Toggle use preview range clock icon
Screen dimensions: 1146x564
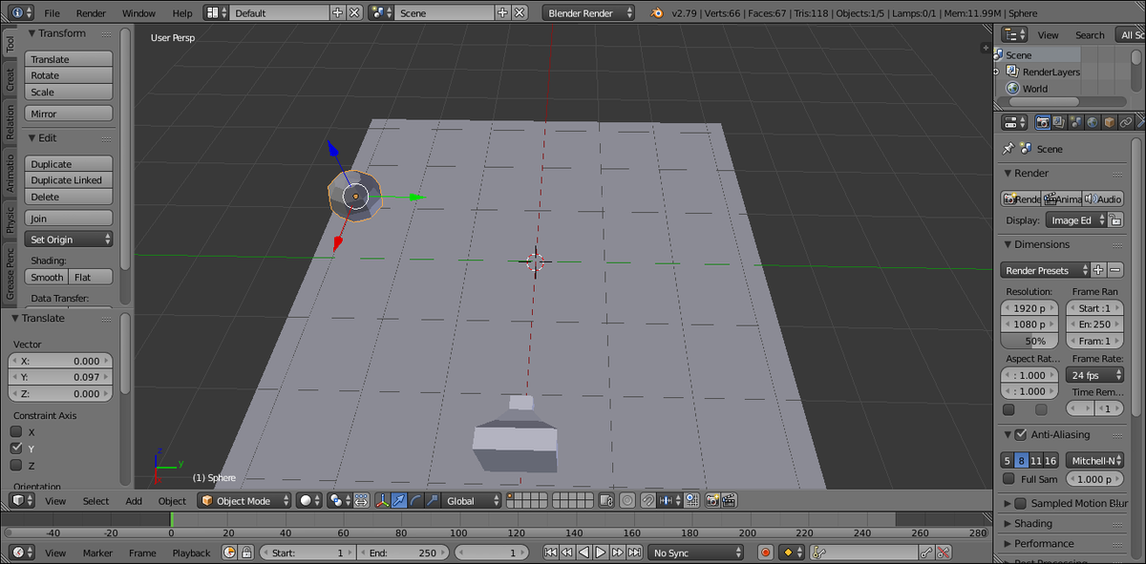click(x=229, y=553)
